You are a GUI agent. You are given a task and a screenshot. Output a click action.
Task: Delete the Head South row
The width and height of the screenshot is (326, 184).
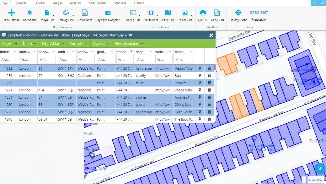pos(209,112)
